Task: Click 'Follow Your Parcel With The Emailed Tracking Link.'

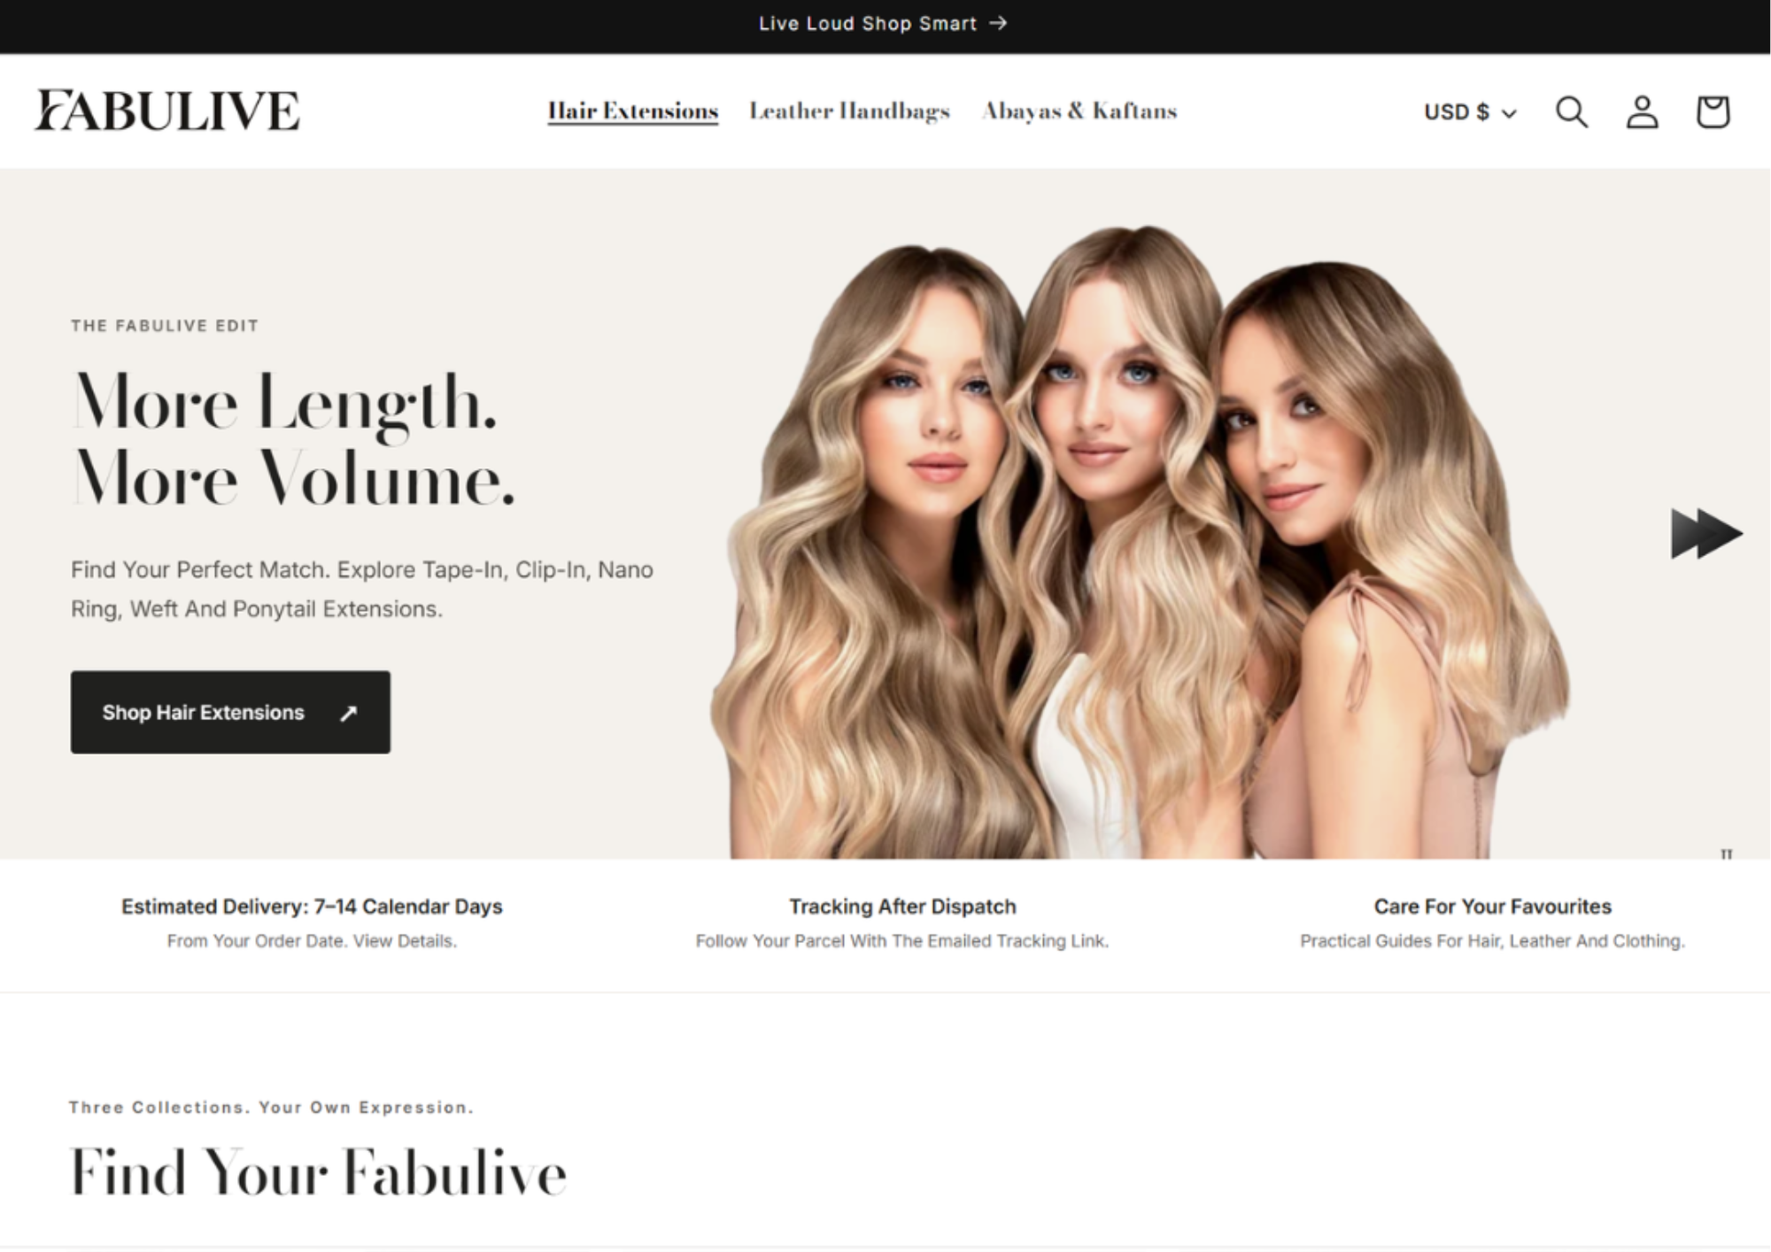Action: pyautogui.click(x=902, y=941)
